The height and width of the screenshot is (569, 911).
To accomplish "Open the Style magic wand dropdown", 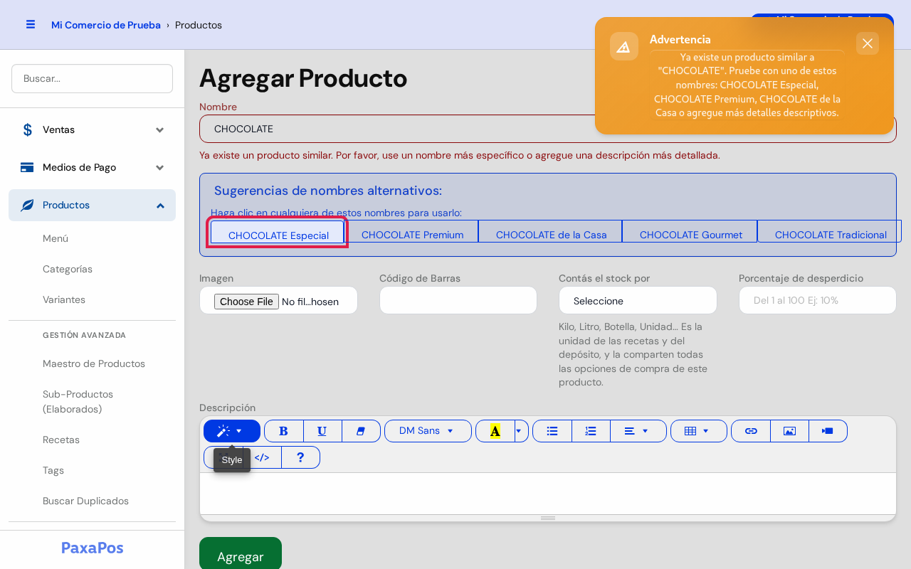I will (232, 431).
